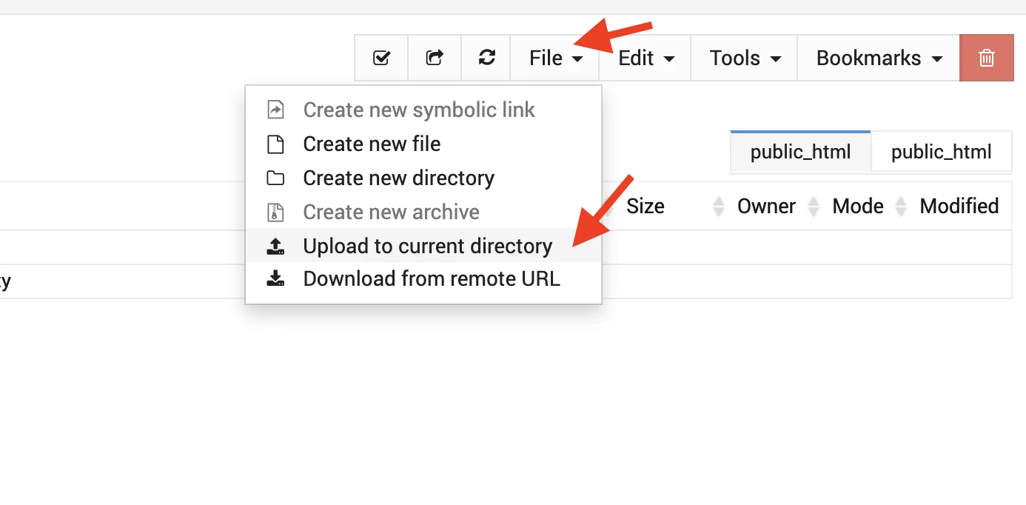Switch to the second public_html tab

[942, 153]
